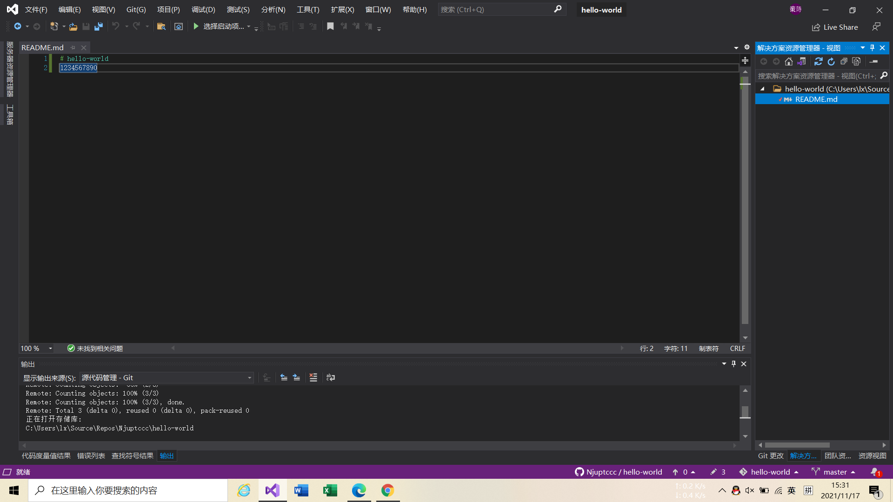Click the master branch status button
Image resolution: width=893 pixels, height=502 pixels.
click(x=834, y=472)
